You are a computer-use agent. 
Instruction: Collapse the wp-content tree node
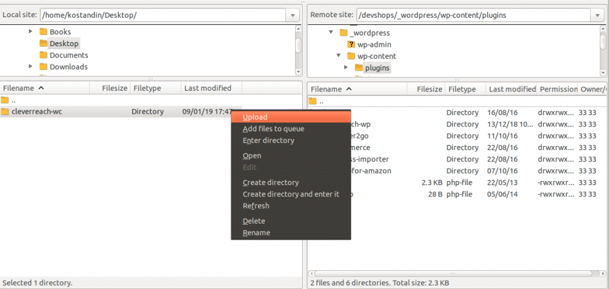coord(338,56)
